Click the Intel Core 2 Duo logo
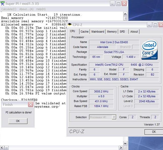The width and height of the screenshot is (163, 150). pos(150,50)
